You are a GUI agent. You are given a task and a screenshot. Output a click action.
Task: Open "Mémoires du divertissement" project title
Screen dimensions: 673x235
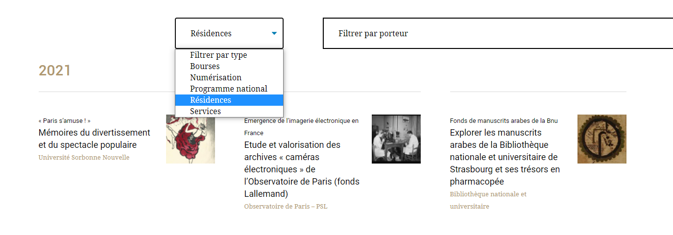click(x=95, y=139)
